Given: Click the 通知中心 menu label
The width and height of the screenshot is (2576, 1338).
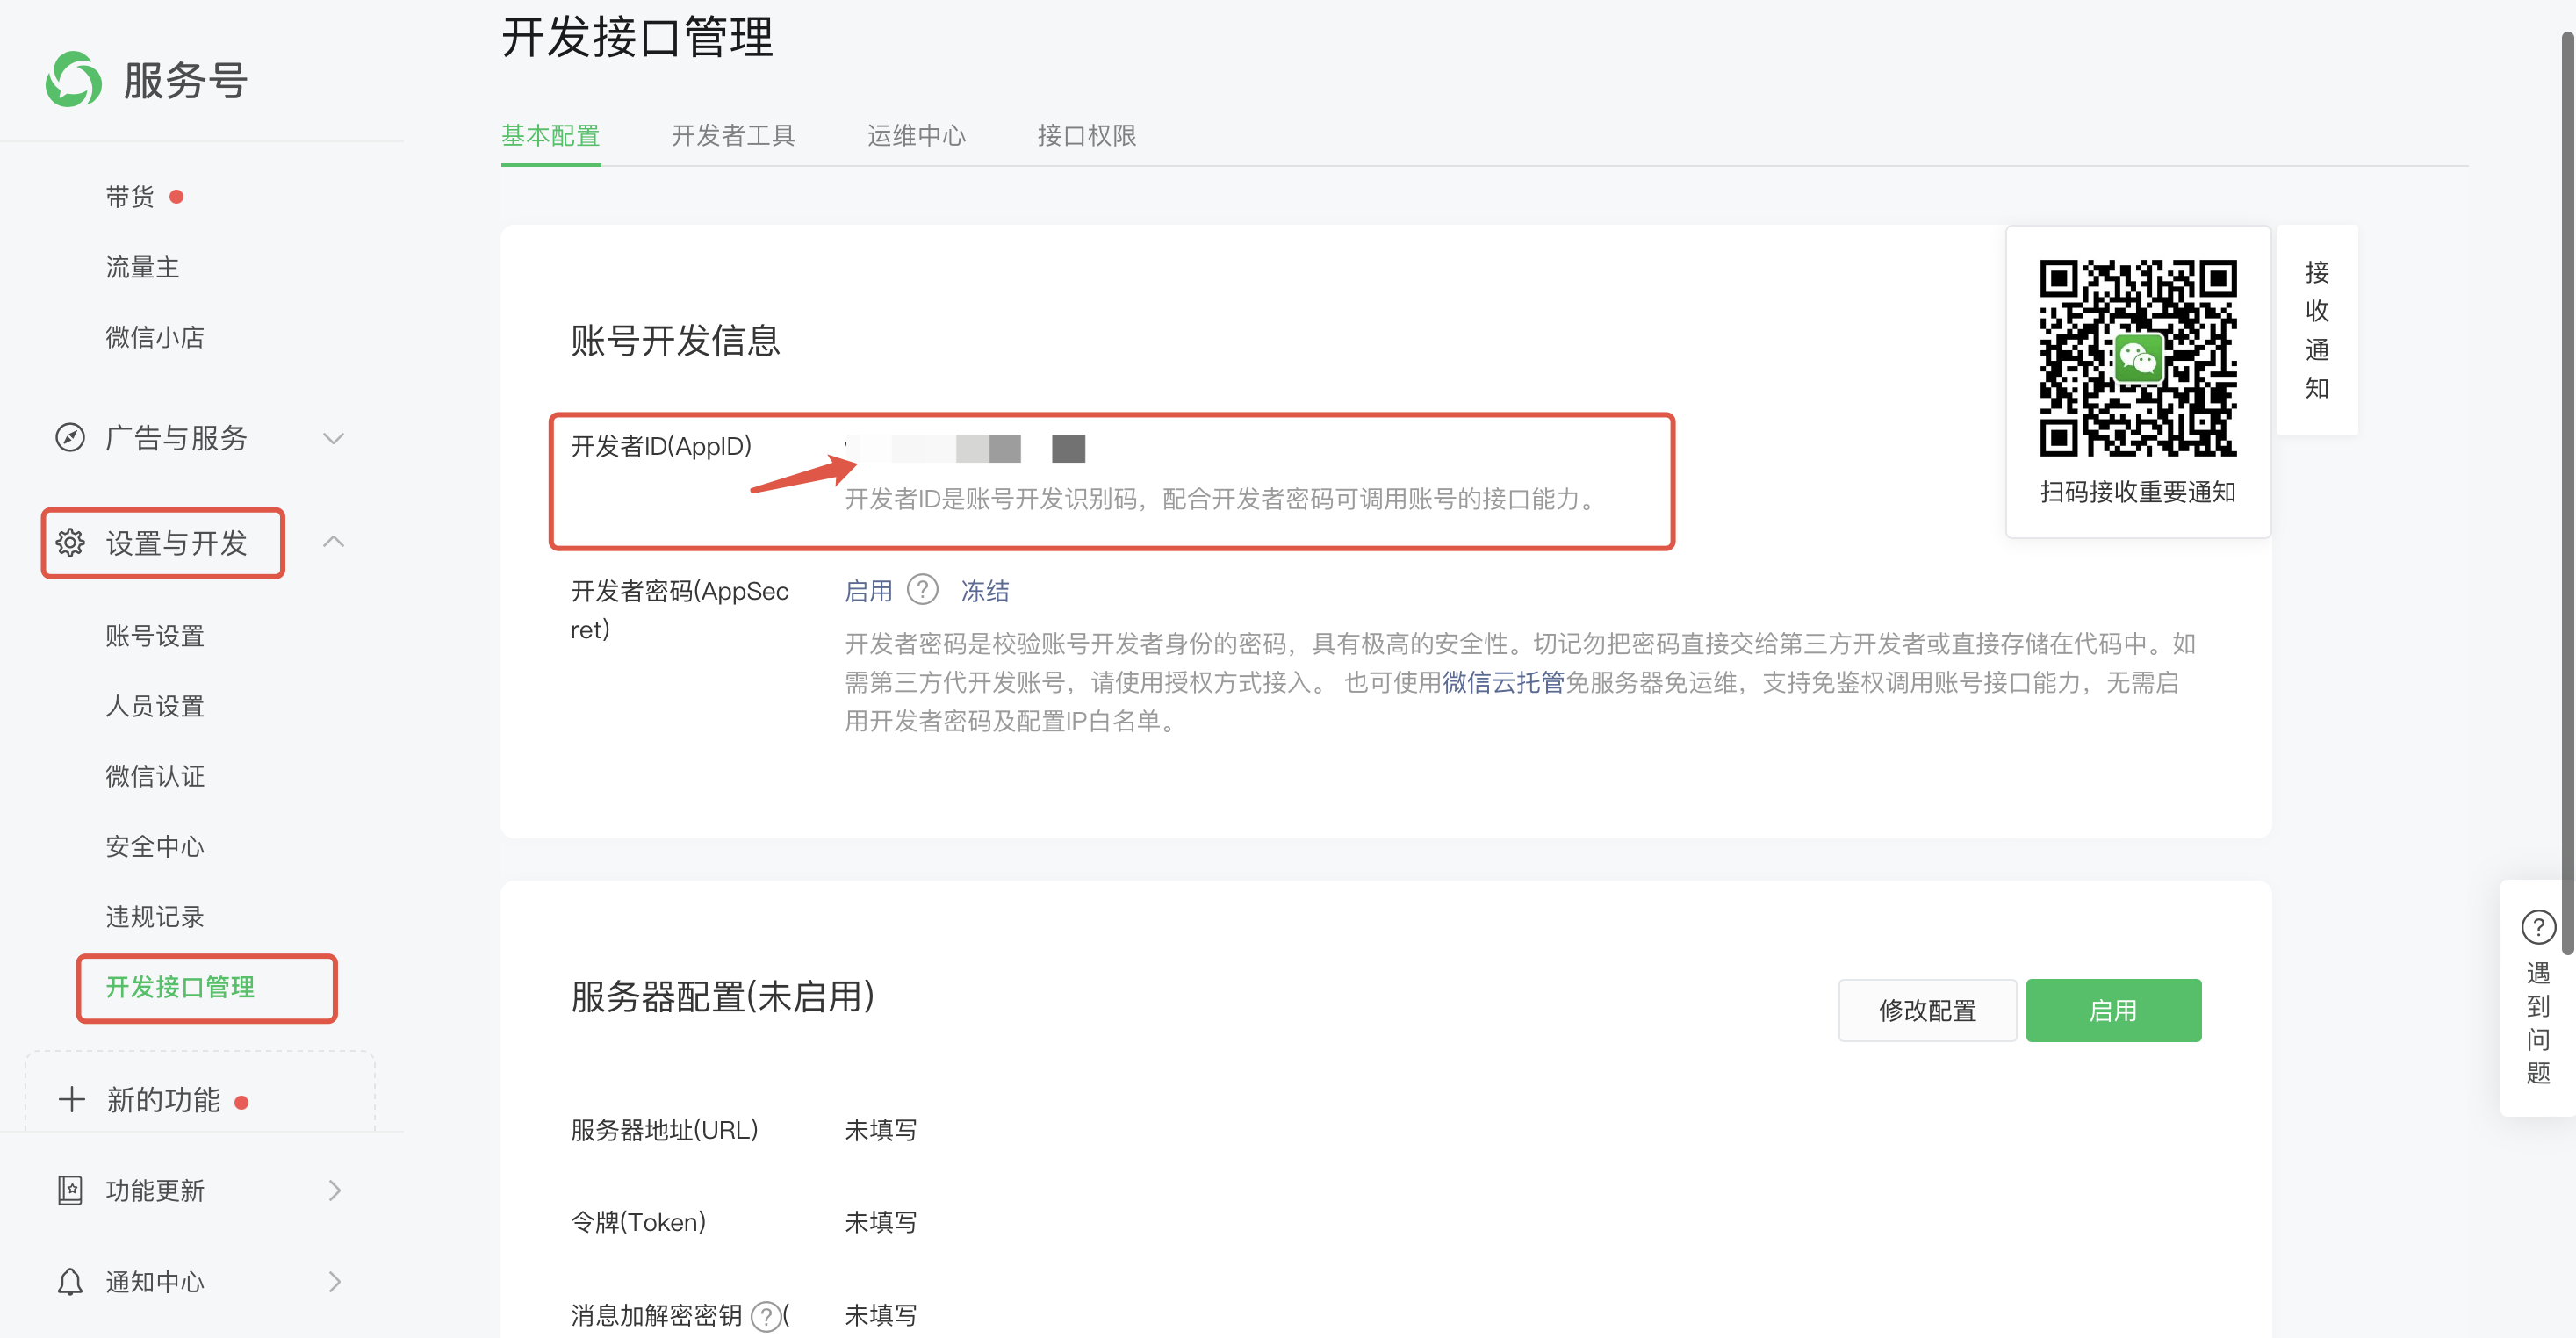Looking at the screenshot, I should pyautogui.click(x=155, y=1281).
